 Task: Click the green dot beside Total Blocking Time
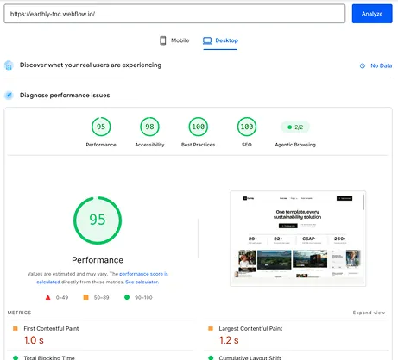(x=16, y=357)
